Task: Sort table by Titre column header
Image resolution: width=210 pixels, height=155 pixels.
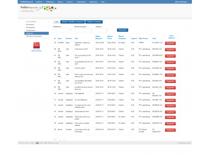Action: pos(76,39)
